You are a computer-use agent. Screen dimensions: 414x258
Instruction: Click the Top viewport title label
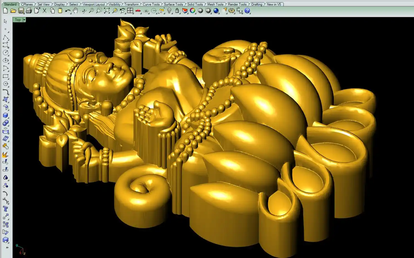click(18, 20)
